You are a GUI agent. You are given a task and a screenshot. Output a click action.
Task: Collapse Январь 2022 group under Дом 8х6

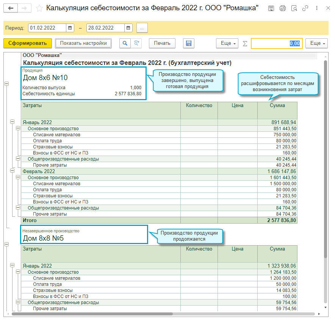coord(13,122)
